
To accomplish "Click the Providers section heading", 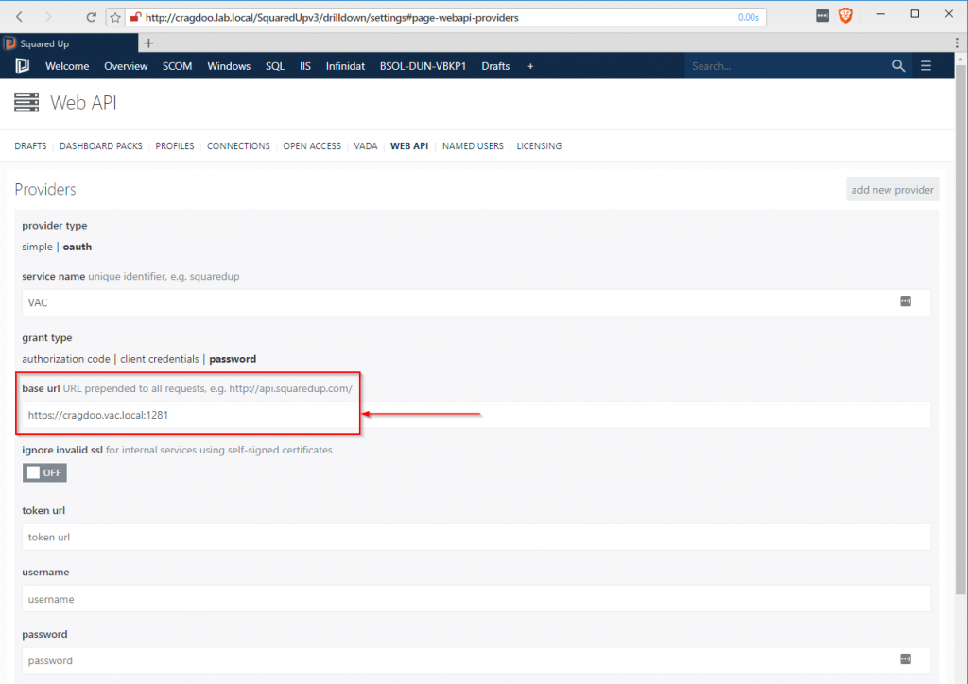I will tap(45, 189).
